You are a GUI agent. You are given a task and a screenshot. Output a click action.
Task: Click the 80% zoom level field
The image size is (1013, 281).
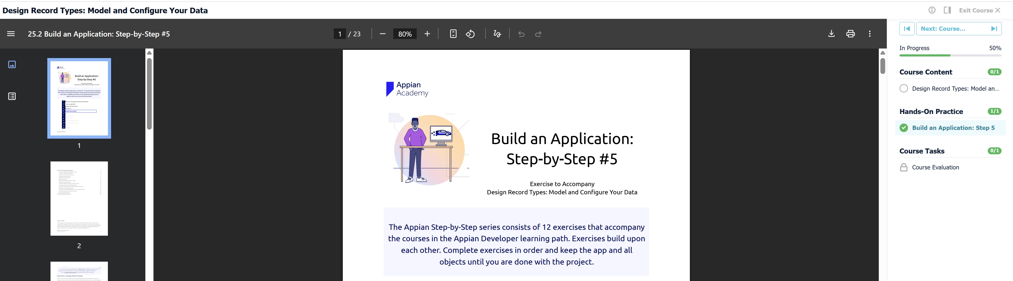tap(405, 34)
